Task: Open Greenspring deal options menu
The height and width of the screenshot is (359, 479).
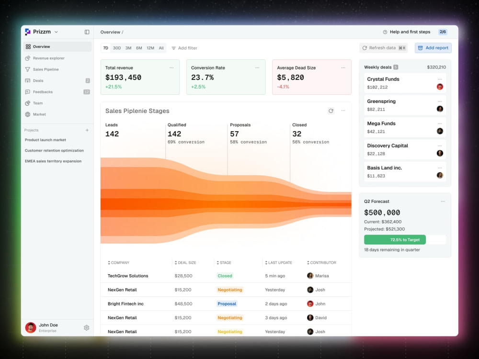Action: (x=440, y=101)
